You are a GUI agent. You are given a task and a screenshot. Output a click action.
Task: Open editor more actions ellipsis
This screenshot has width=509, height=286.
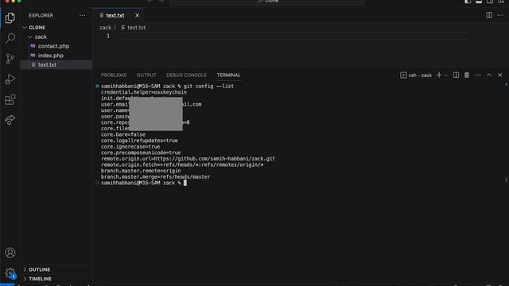click(x=500, y=15)
